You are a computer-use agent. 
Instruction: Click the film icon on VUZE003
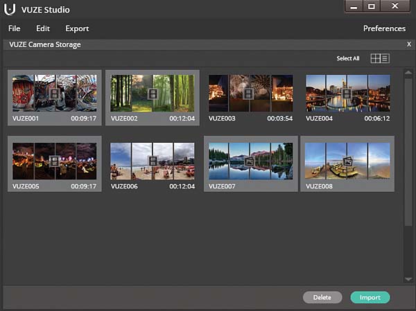pos(248,94)
